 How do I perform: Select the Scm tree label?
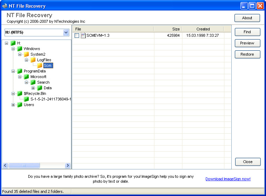tap(48, 65)
